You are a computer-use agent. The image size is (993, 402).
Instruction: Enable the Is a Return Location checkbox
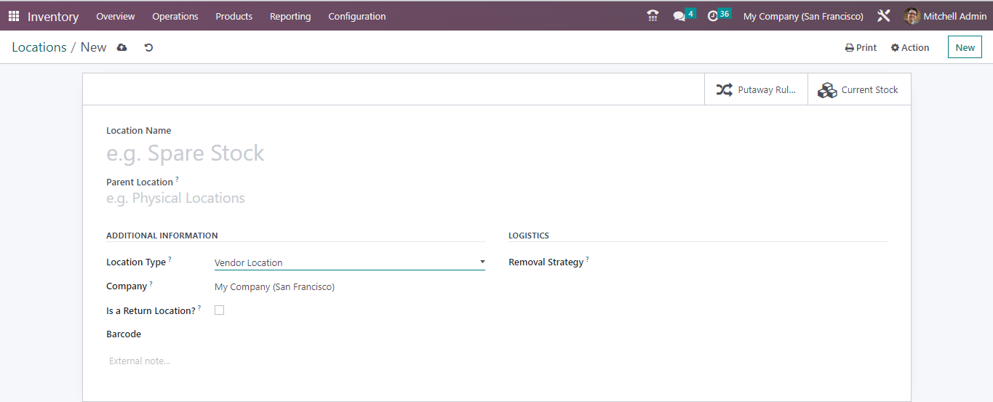[219, 310]
